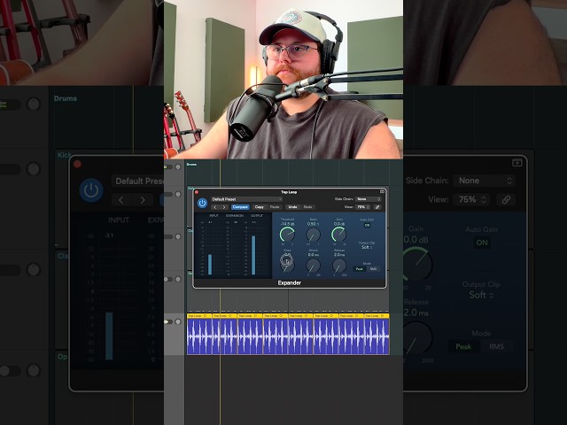Click the Undo button in plugin header
Image resolution: width=567 pixels, height=425 pixels.
pyautogui.click(x=292, y=207)
